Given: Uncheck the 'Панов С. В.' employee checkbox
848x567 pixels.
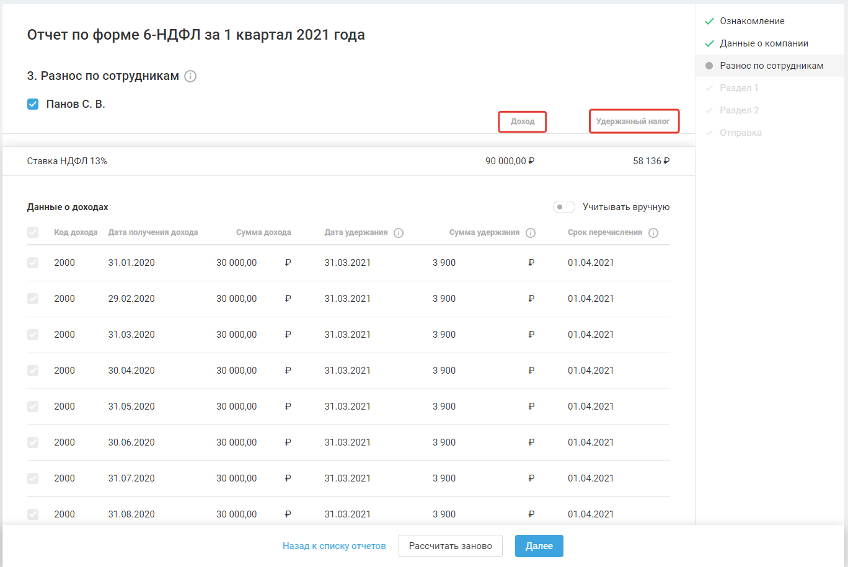Looking at the screenshot, I should [33, 104].
